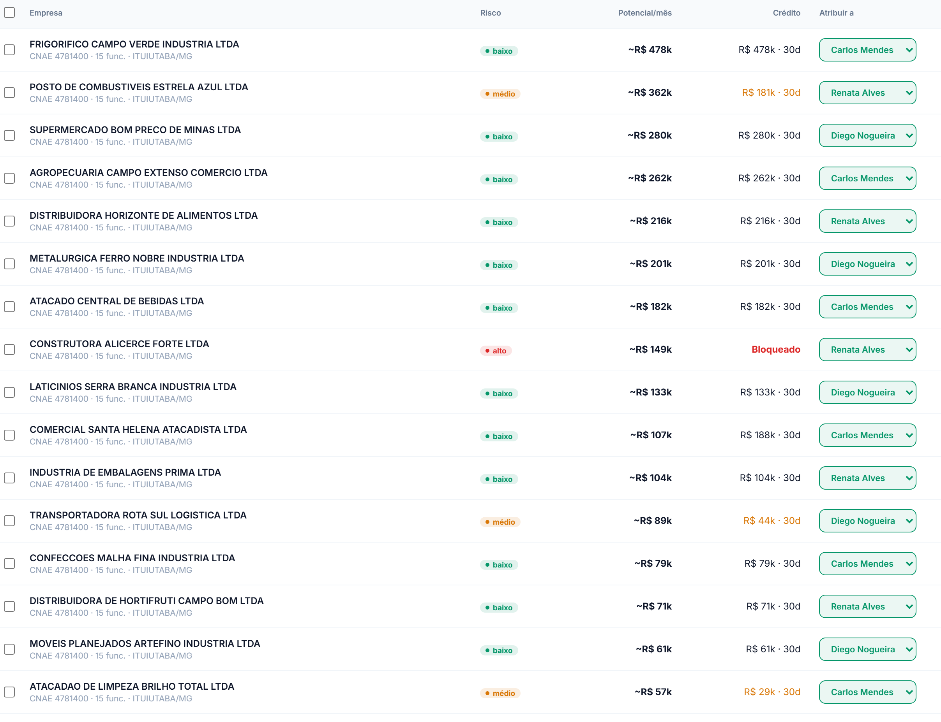Change assignee for MOVEIS PLANEJADOS ARTEFINO

click(867, 649)
